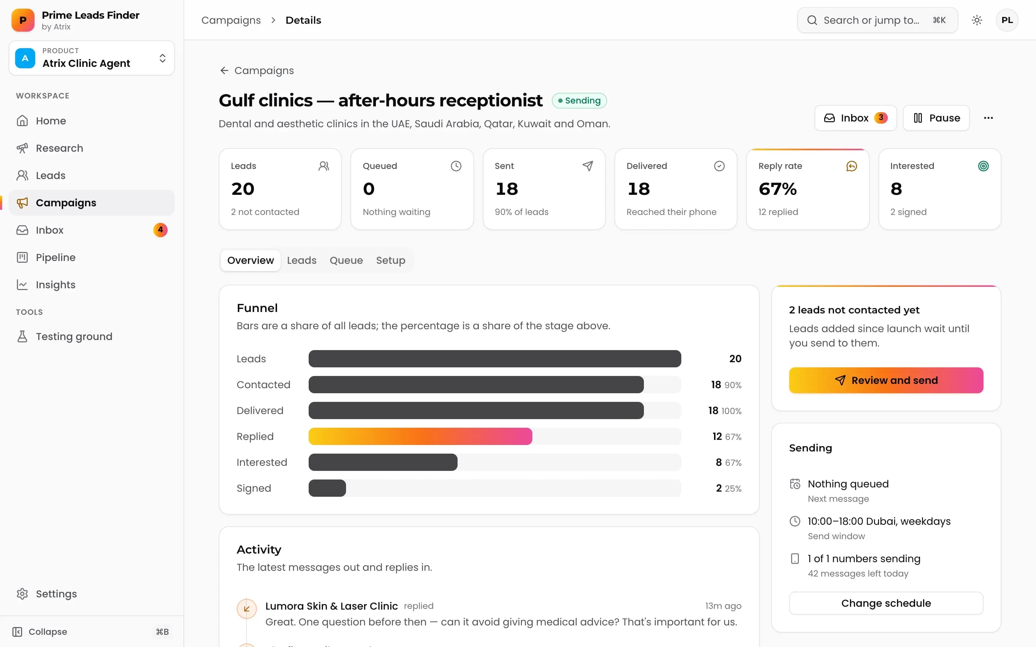The height and width of the screenshot is (647, 1036).
Task: Focus the Search or jump to field
Action: (x=877, y=20)
